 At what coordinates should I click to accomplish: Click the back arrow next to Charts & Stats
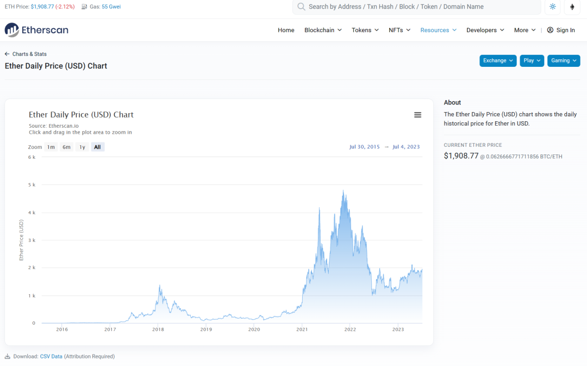click(x=7, y=54)
